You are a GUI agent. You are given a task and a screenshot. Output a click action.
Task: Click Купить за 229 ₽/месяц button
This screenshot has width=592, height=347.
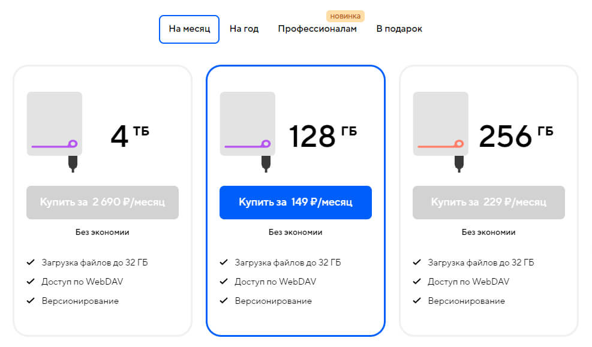tap(488, 203)
